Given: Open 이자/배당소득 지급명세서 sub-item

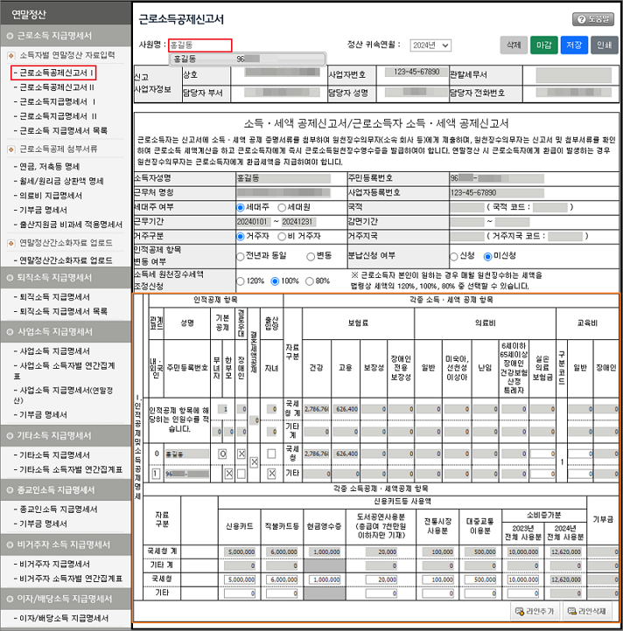Looking at the screenshot, I should pyautogui.click(x=64, y=618).
